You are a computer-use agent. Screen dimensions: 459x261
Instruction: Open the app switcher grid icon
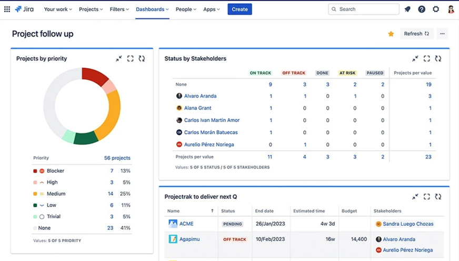pos(7,9)
